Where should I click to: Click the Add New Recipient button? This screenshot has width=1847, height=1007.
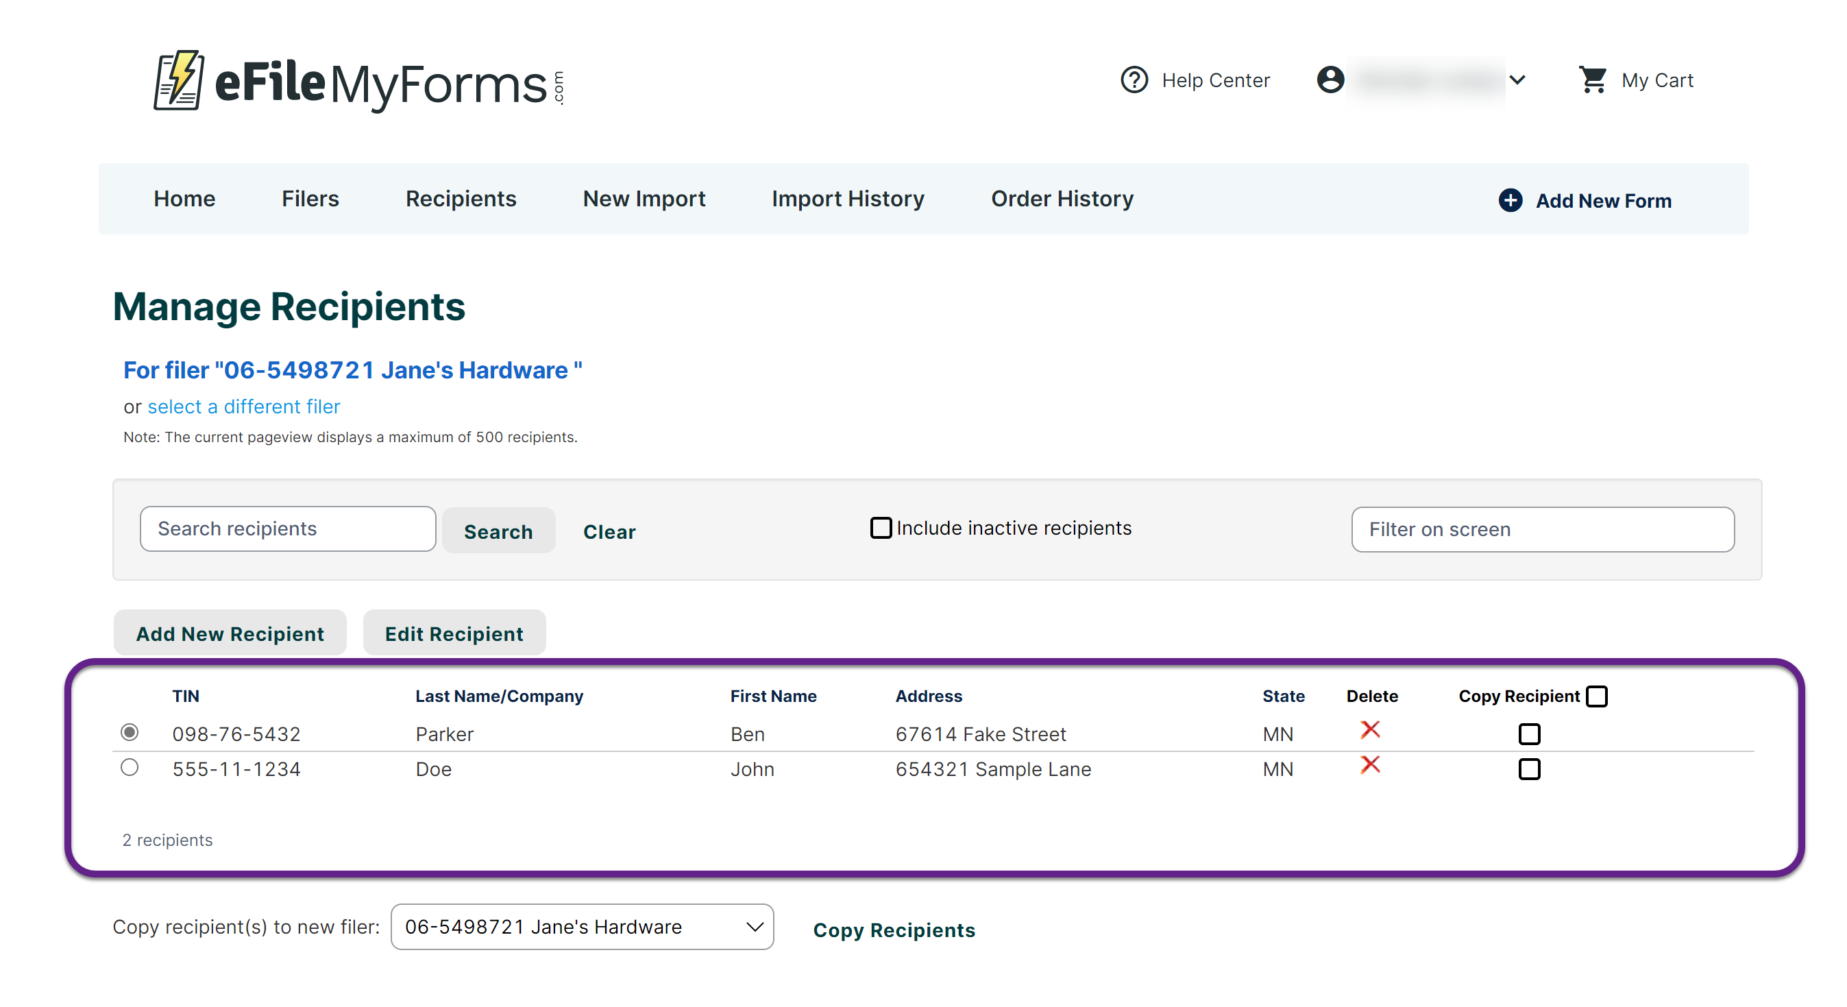[230, 633]
